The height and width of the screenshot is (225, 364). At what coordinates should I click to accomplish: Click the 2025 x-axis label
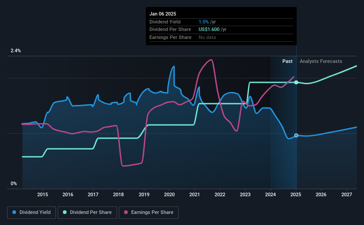click(x=296, y=194)
